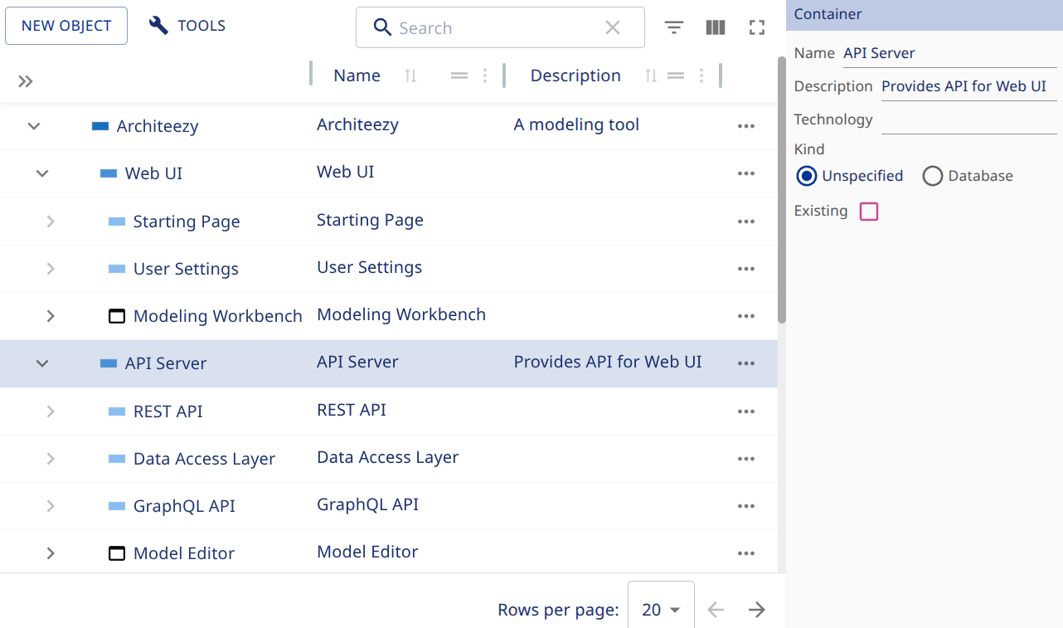Screen dimensions: 1063x628
Task: Open the actions menu for Starting Page row
Action: click(745, 222)
